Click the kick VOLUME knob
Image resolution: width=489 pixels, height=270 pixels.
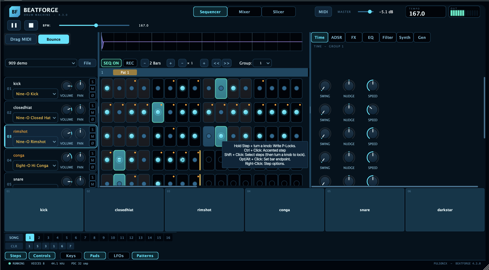(x=67, y=86)
